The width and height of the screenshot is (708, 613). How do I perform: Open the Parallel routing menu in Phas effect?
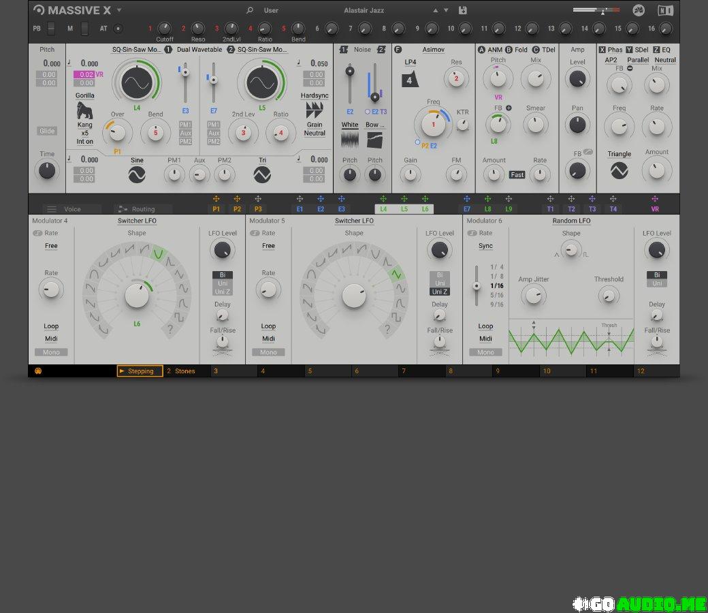point(638,60)
